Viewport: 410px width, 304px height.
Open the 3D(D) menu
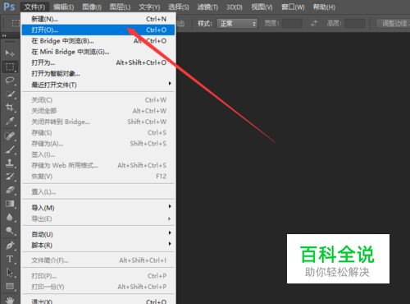235,7
